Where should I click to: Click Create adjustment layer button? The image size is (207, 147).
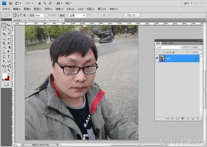coord(183,119)
